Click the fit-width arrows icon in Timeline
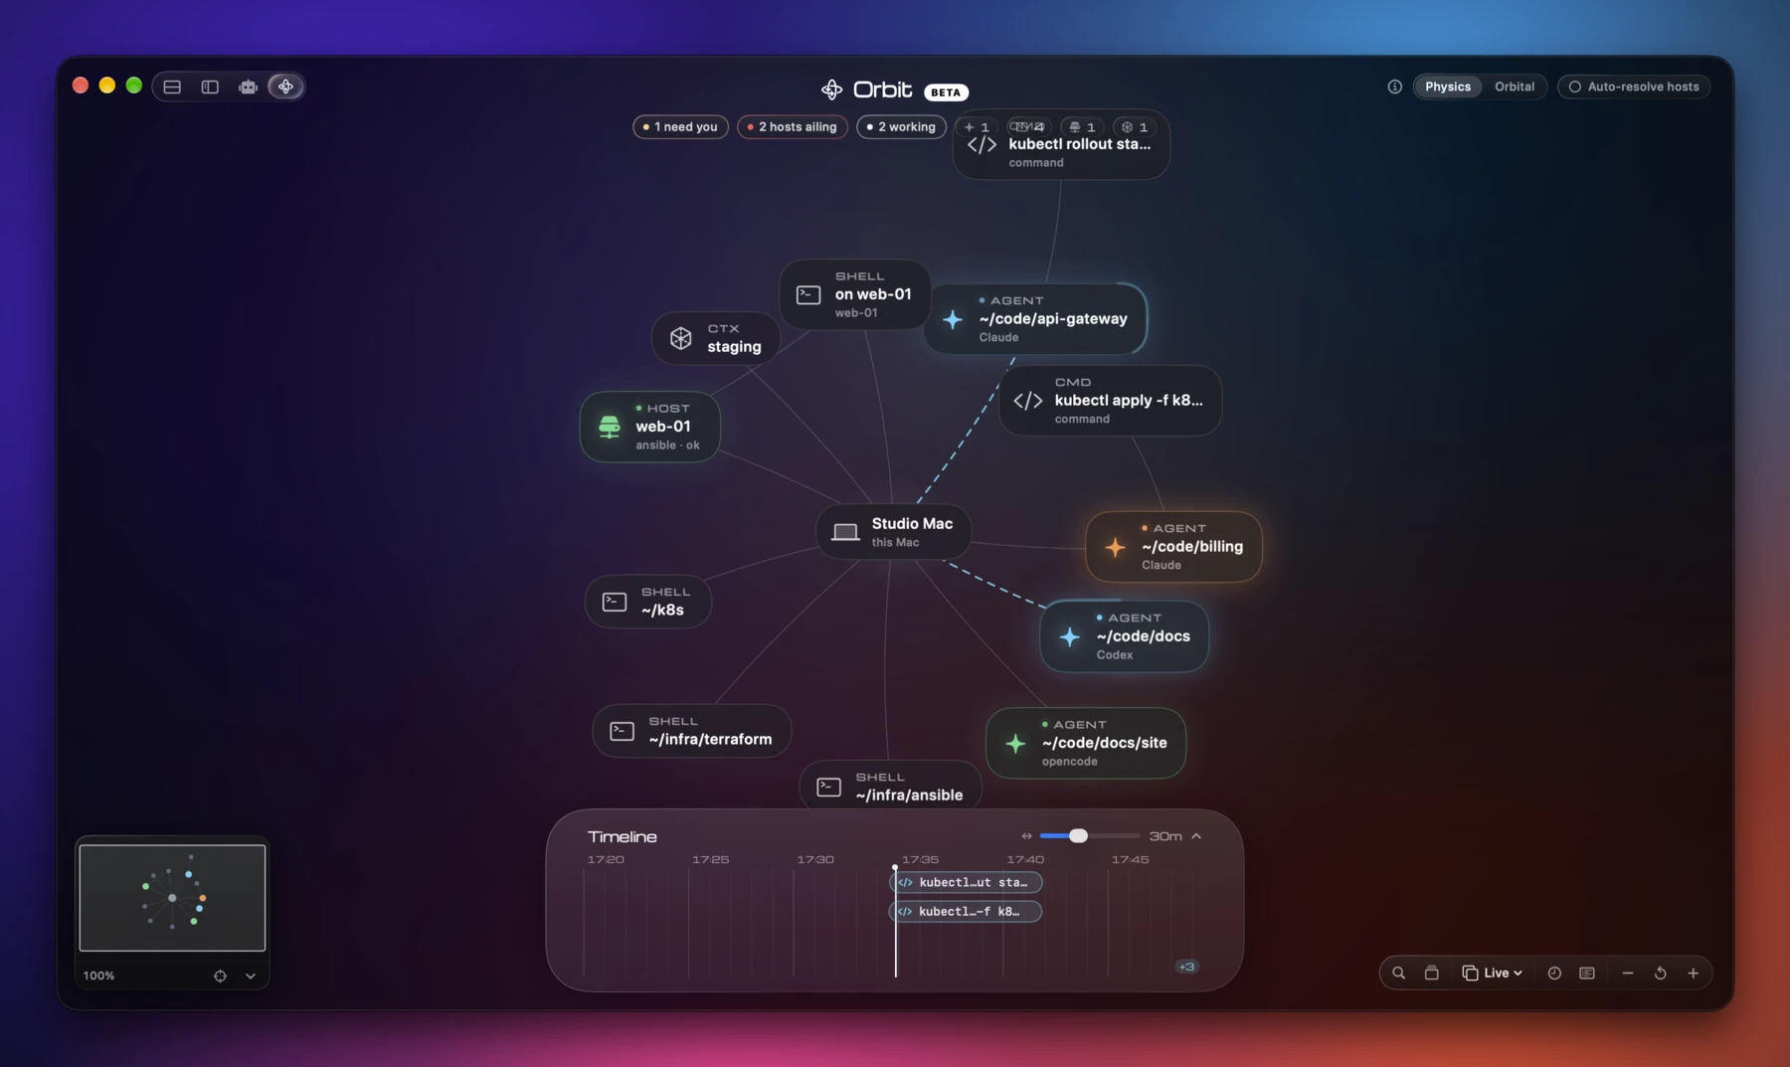The image size is (1790, 1067). pos(1026,836)
